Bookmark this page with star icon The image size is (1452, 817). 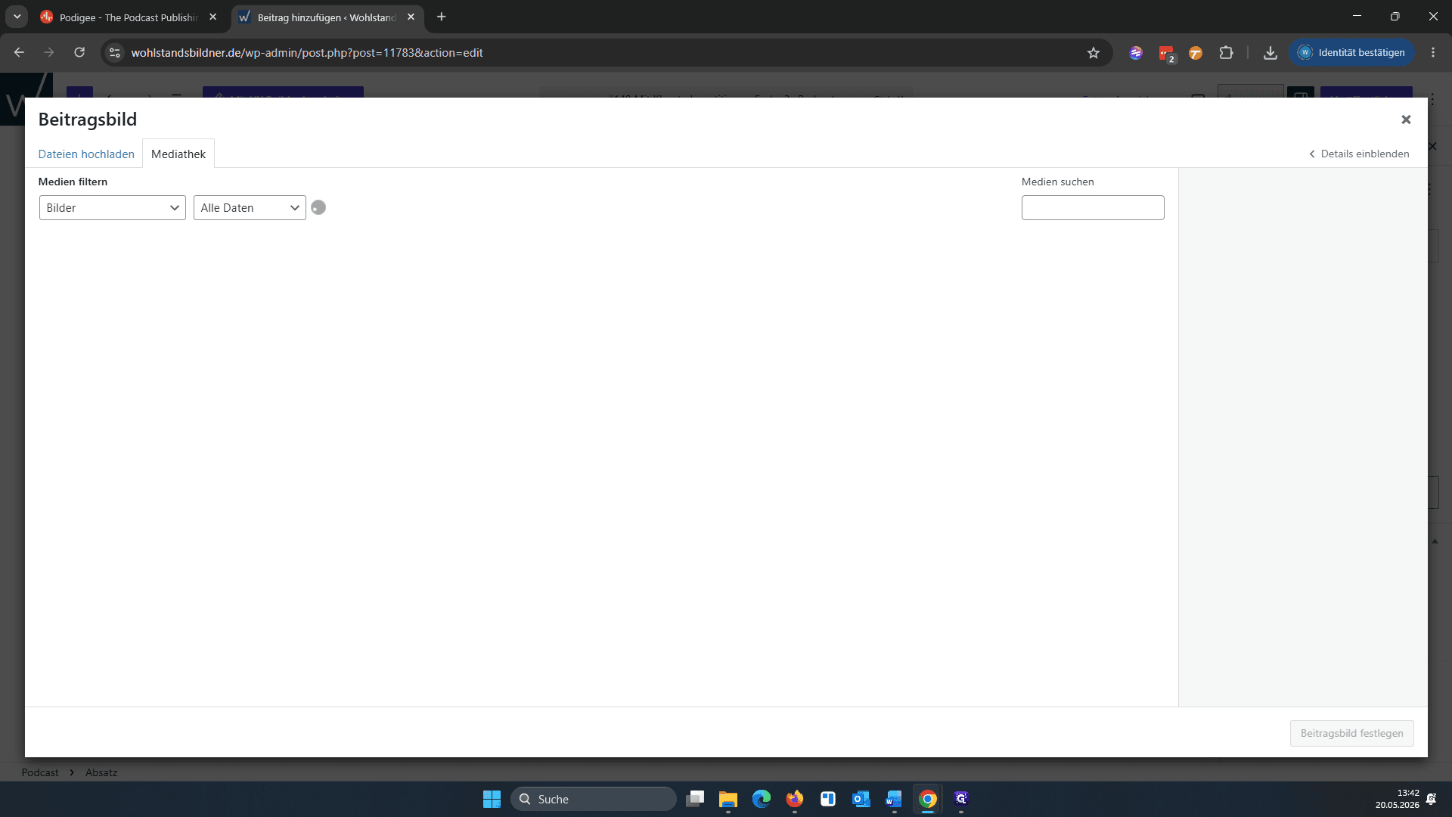pos(1094,53)
